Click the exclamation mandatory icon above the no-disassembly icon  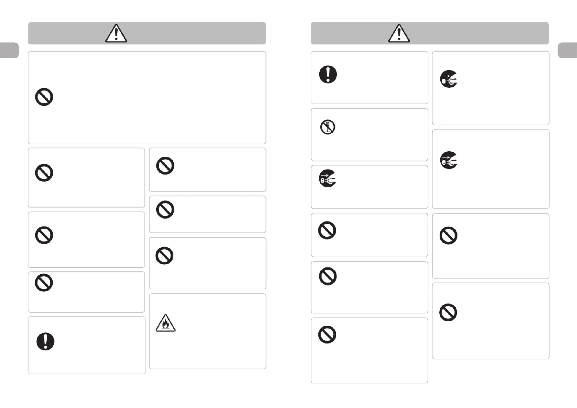[x=328, y=74]
